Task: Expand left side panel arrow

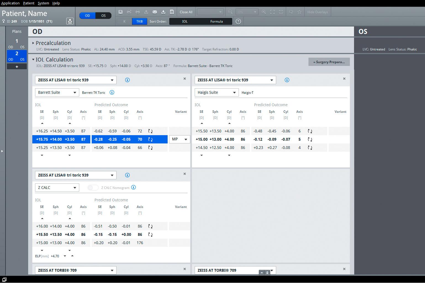Action: coord(2,151)
